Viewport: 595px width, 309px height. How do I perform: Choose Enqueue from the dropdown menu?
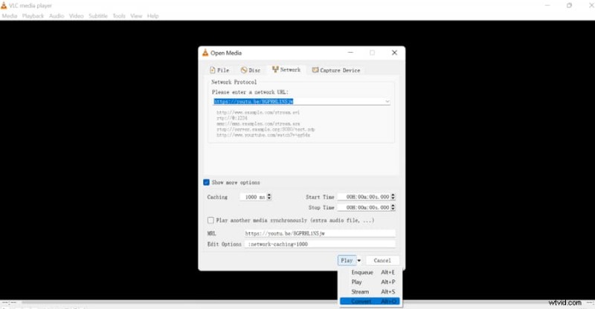point(370,272)
